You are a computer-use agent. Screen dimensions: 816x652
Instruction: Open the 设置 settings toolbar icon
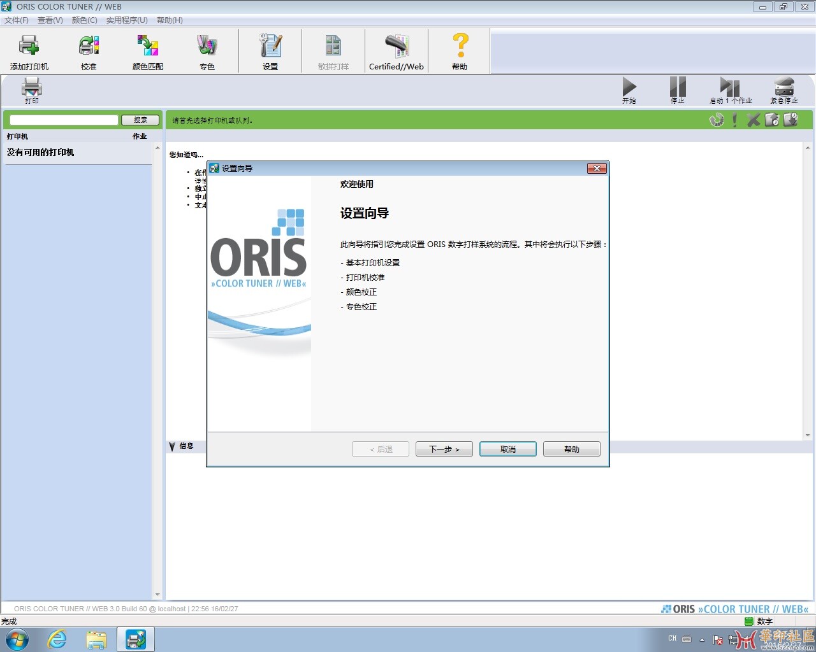[x=270, y=52]
